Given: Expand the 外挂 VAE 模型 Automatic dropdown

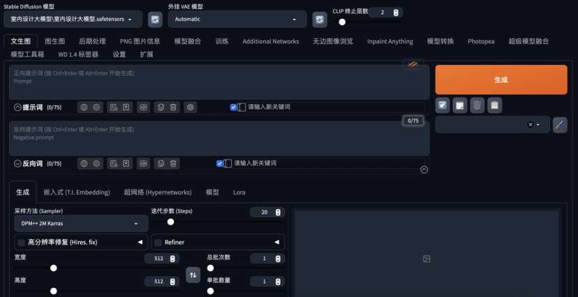Looking at the screenshot, I should (237, 20).
